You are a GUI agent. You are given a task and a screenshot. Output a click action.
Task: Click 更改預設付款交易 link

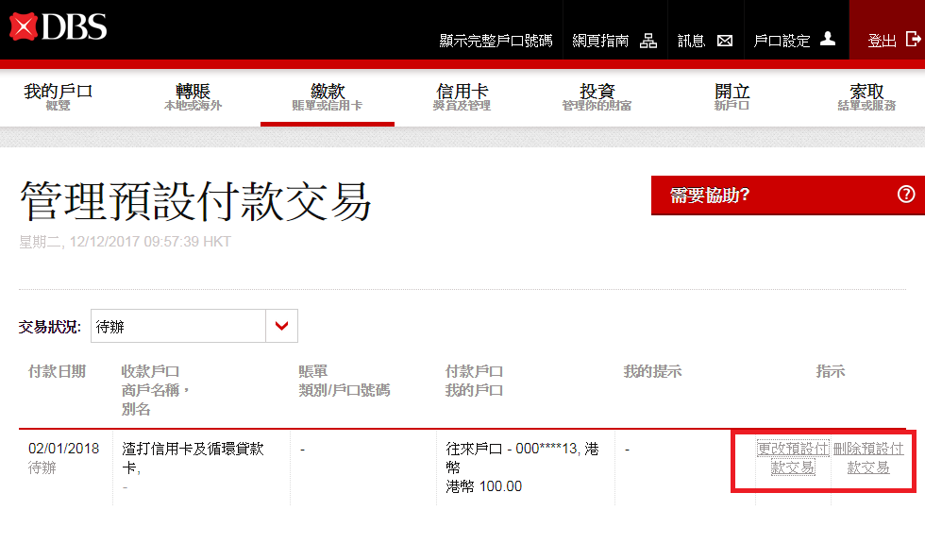[793, 458]
